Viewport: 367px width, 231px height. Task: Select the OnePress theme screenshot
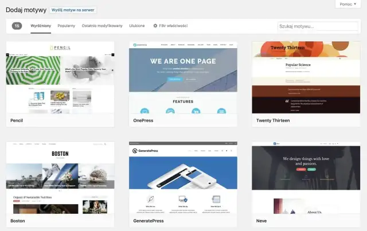pos(183,77)
